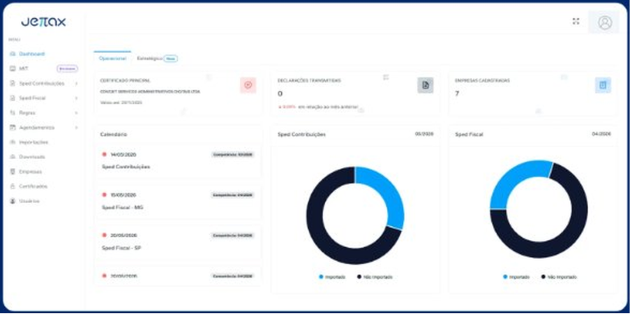Click the text 'em relação ao mês anterior'
The image size is (630, 314).
coord(328,107)
